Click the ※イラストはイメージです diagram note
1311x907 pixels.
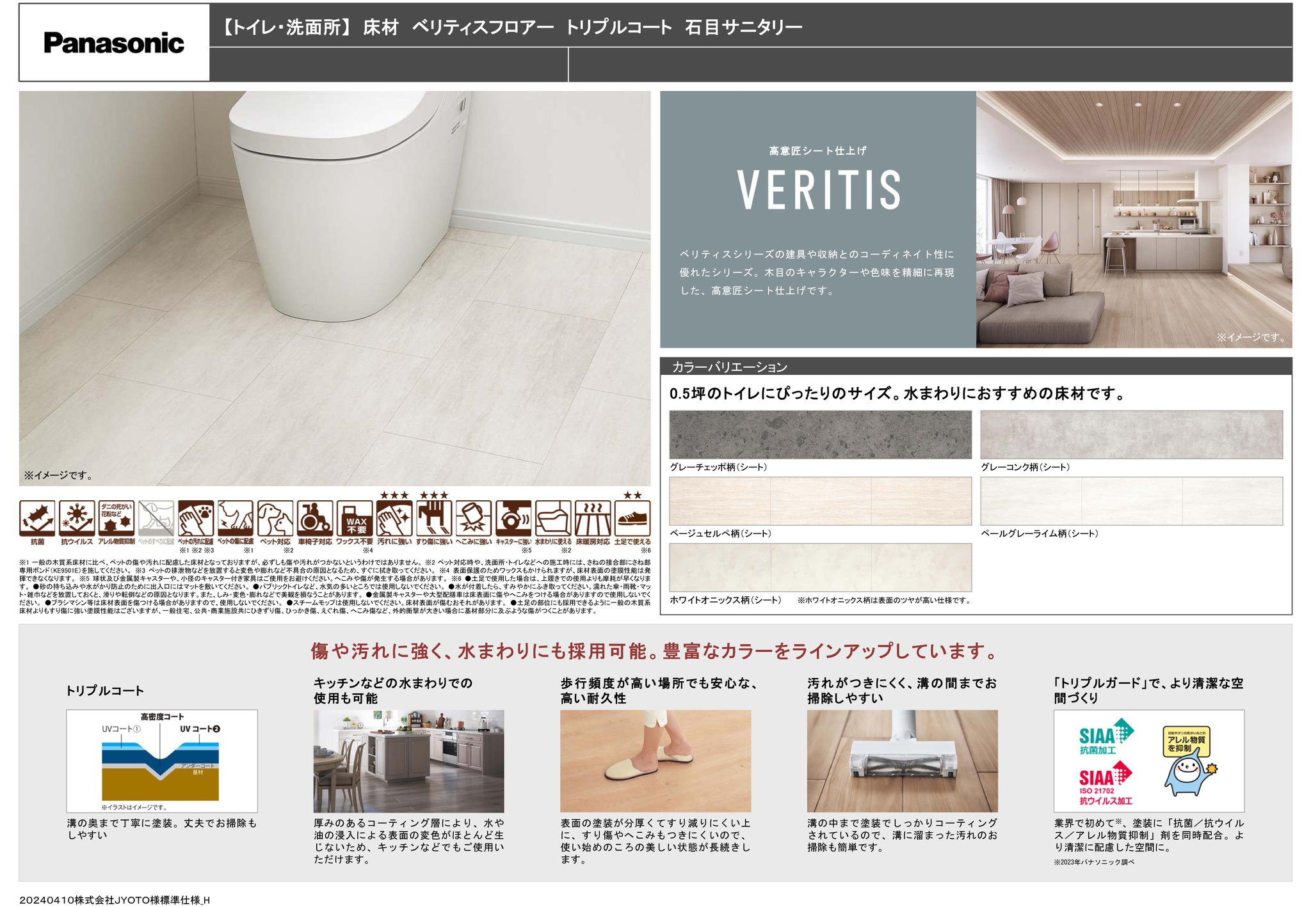point(133,807)
